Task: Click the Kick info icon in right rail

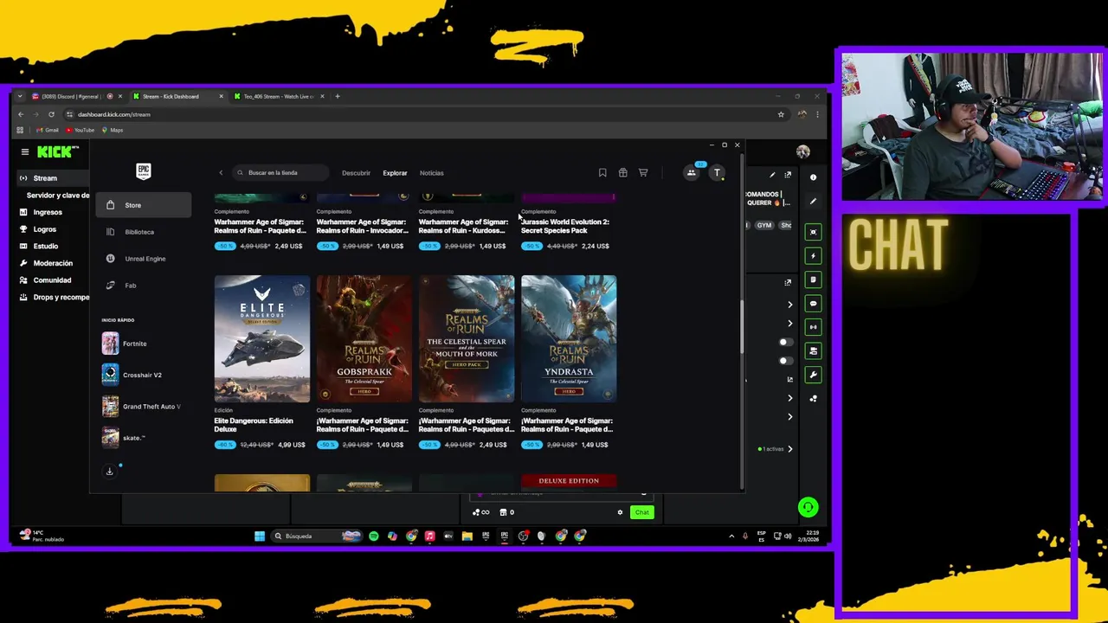Action: pyautogui.click(x=813, y=177)
